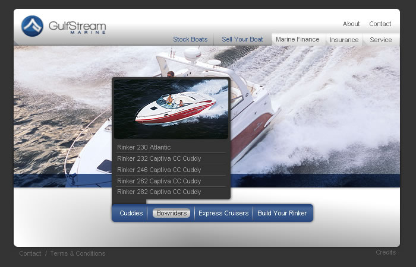Follow the footer Contact link

pos(30,253)
